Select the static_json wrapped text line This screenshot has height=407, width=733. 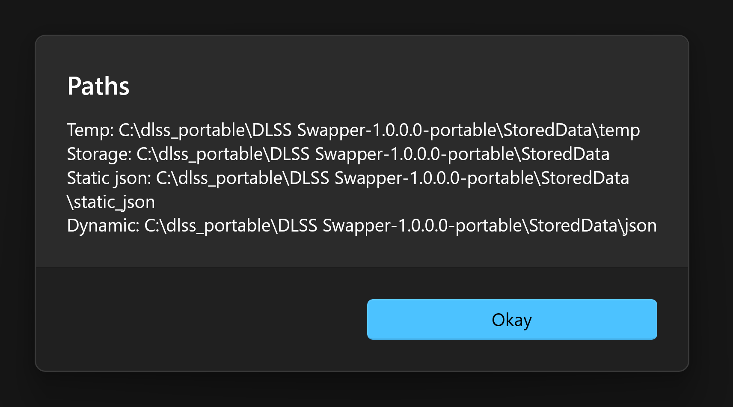click(x=111, y=202)
